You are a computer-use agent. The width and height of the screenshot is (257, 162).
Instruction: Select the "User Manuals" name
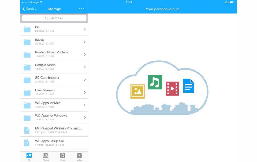[x=45, y=90]
